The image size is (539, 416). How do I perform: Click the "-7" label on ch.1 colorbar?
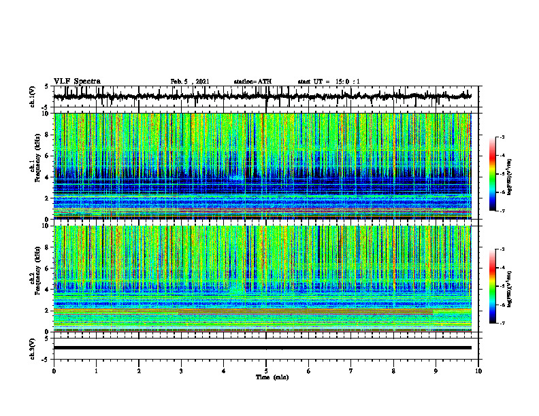pos(502,211)
